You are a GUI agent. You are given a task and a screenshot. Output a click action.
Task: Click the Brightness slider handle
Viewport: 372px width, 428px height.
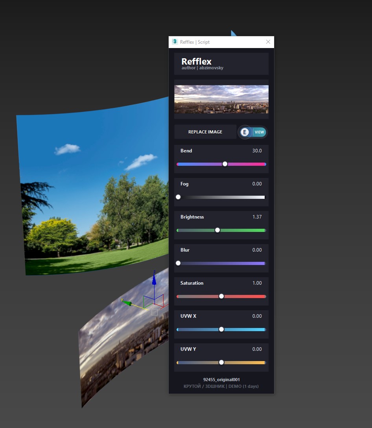point(217,230)
